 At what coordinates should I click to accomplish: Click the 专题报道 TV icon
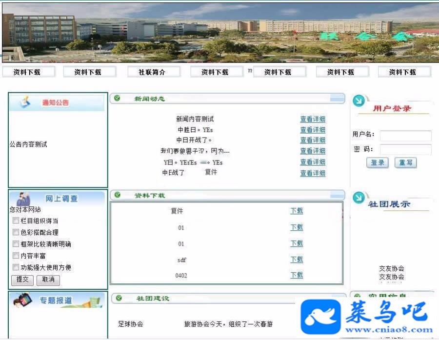pyautogui.click(x=22, y=300)
